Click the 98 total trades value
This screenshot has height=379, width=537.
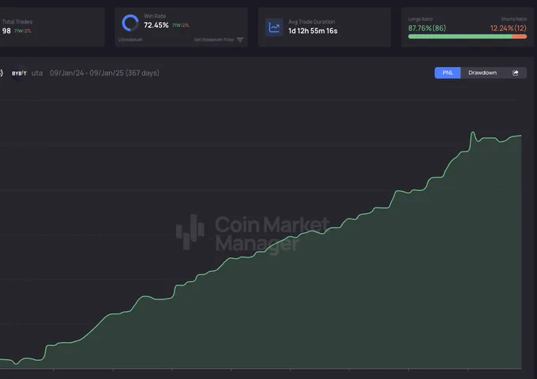(6, 31)
